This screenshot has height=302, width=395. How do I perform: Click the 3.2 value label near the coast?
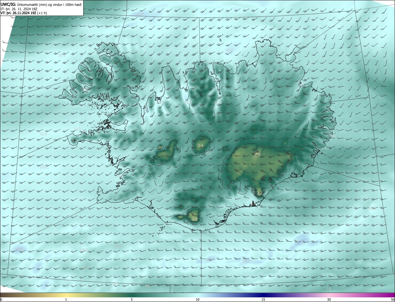click(x=260, y=194)
